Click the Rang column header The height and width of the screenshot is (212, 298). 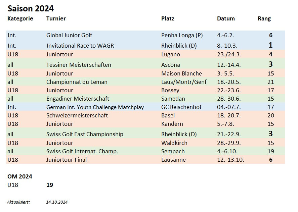tap(264, 18)
